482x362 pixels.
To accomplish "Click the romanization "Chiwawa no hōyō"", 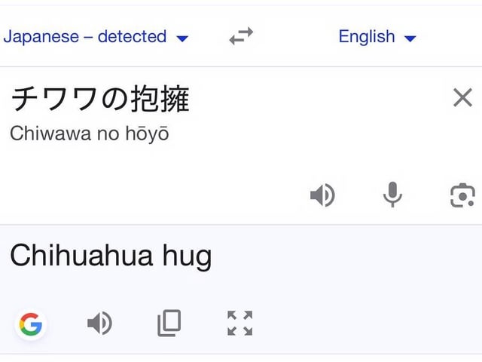I will click(90, 134).
